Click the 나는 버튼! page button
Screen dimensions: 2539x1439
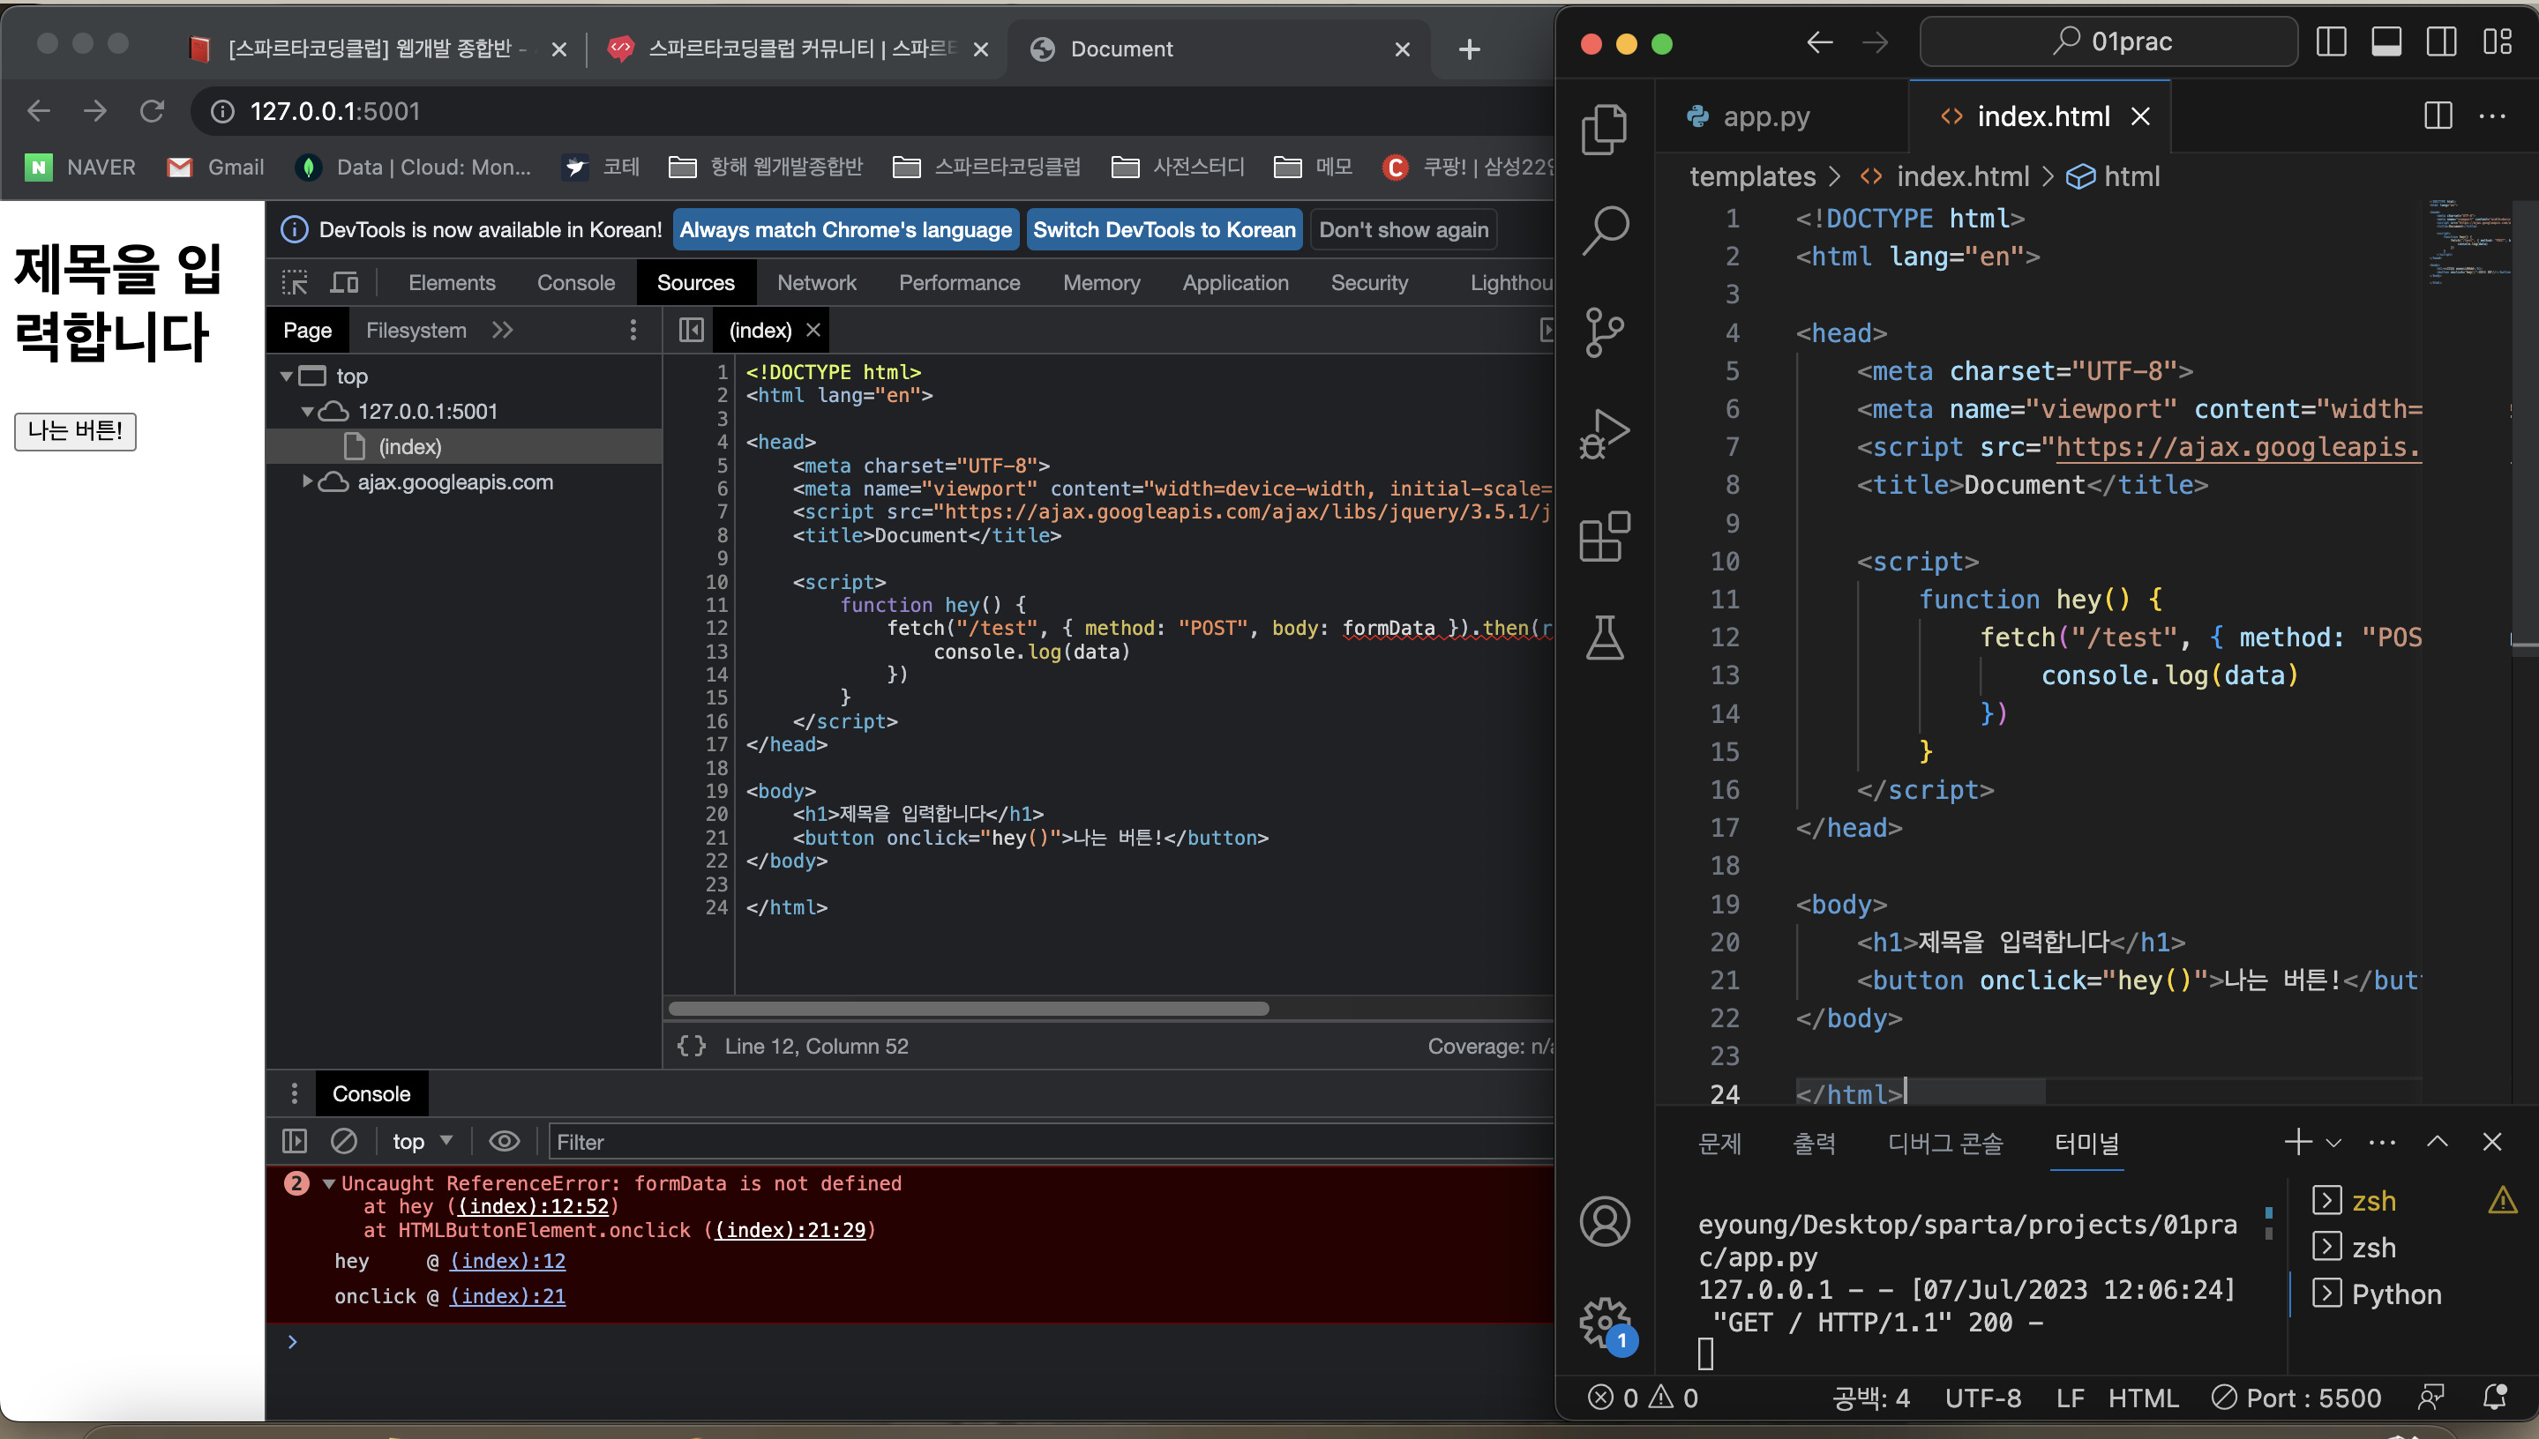coord(75,431)
